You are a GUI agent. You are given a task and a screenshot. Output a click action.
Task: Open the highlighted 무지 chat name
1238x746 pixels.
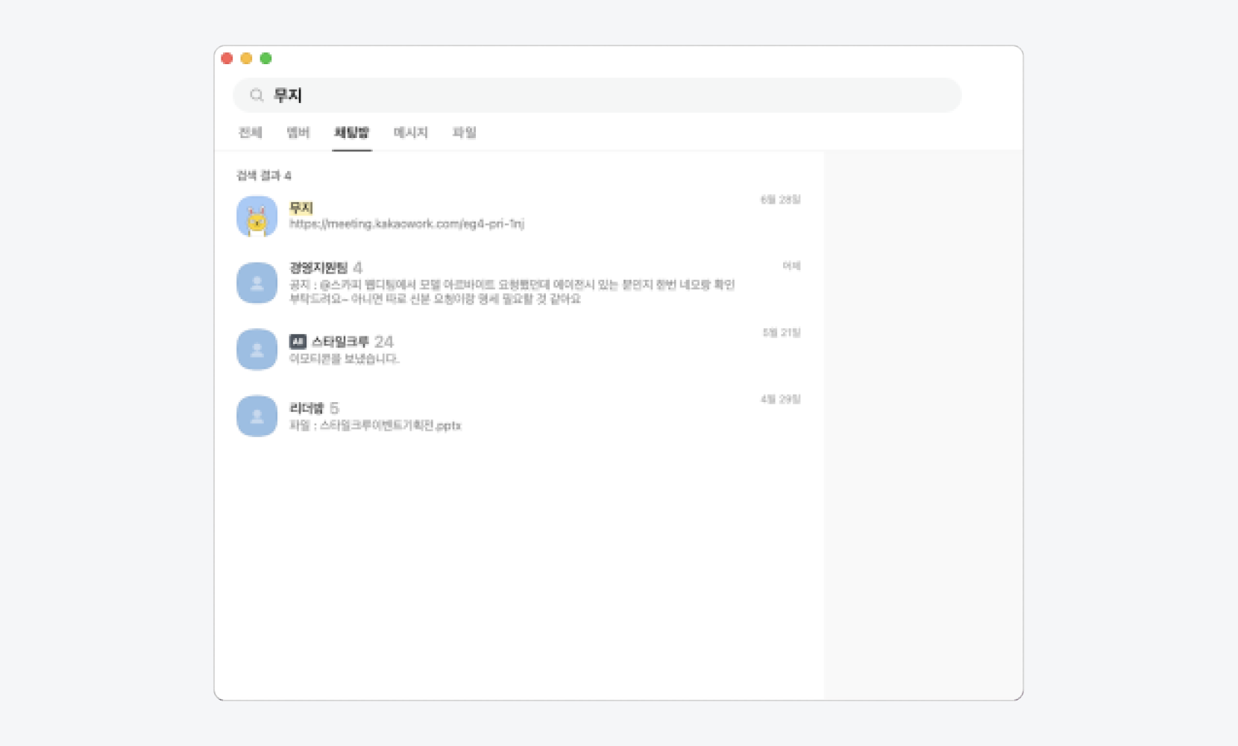(x=301, y=208)
